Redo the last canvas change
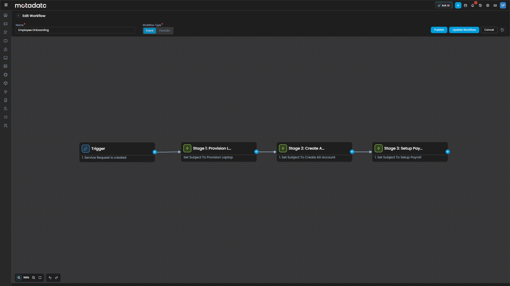This screenshot has height=286, width=510. coord(56,278)
